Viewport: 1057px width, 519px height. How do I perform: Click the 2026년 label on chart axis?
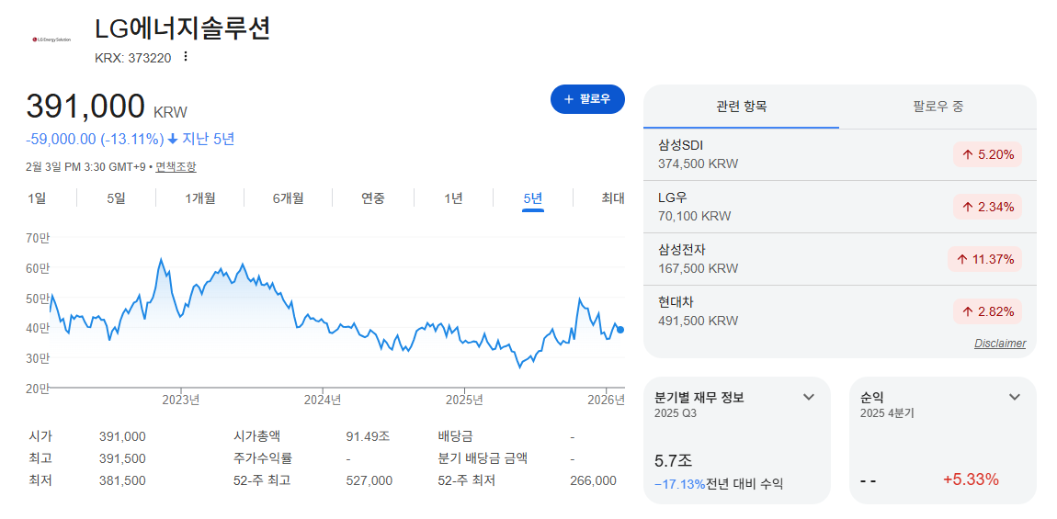click(606, 400)
